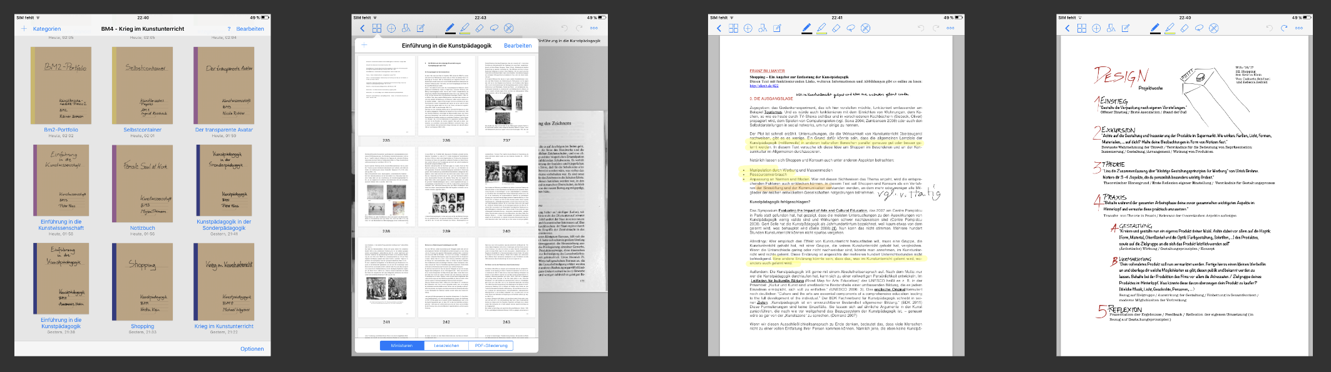Open the help question mark beside Bearbeiten
The height and width of the screenshot is (372, 1331).
click(x=229, y=29)
